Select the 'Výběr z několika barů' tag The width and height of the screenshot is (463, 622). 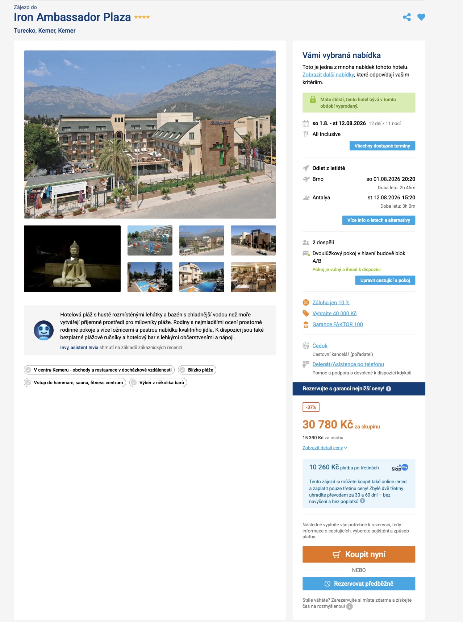[158, 382]
